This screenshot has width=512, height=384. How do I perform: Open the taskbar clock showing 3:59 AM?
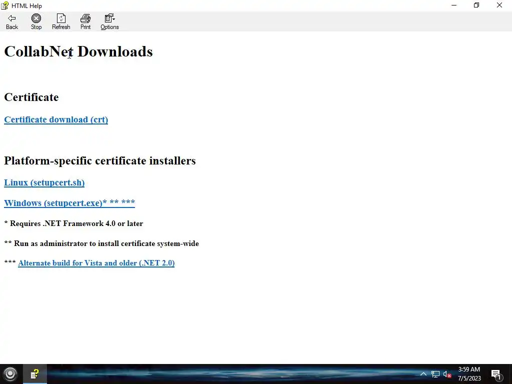[x=469, y=374]
